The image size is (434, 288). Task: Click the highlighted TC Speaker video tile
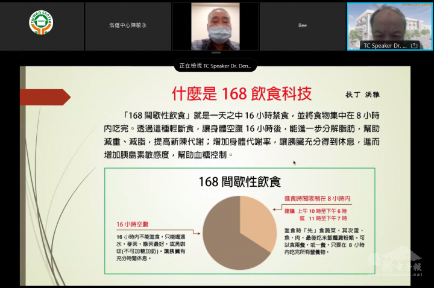pos(389,23)
